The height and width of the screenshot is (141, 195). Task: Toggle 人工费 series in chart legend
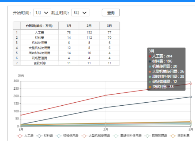pyautogui.click(x=25, y=136)
